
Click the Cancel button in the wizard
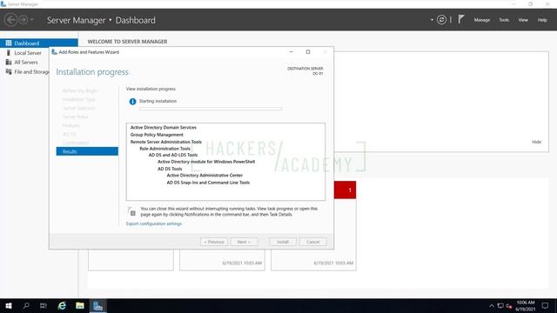click(312, 242)
